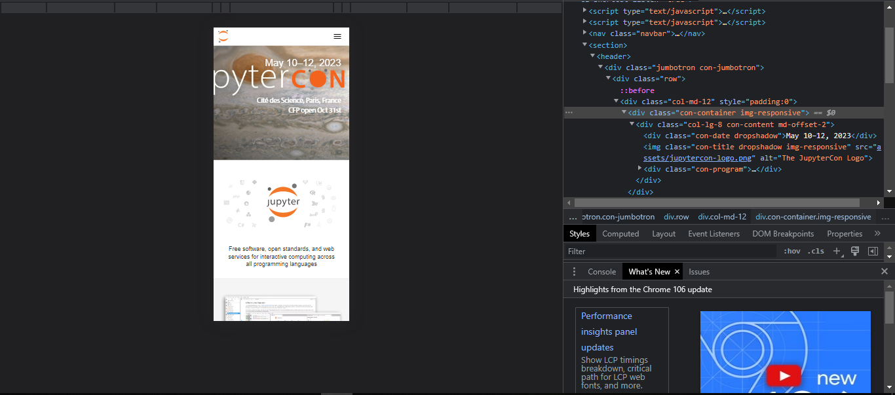Collapse the div class="row" node

click(x=609, y=79)
